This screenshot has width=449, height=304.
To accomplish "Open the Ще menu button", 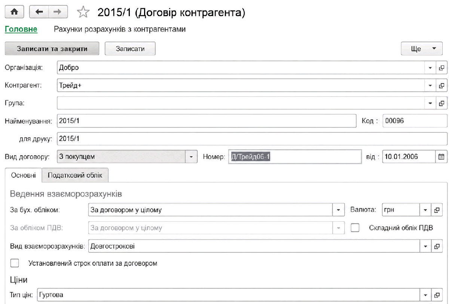I will click(422, 49).
